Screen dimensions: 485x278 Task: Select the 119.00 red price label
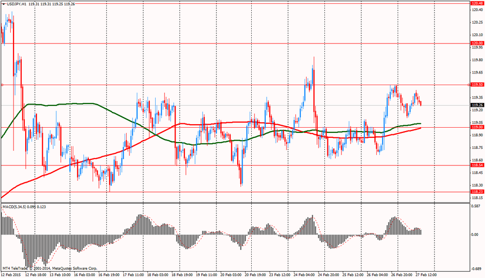pyautogui.click(x=477, y=127)
